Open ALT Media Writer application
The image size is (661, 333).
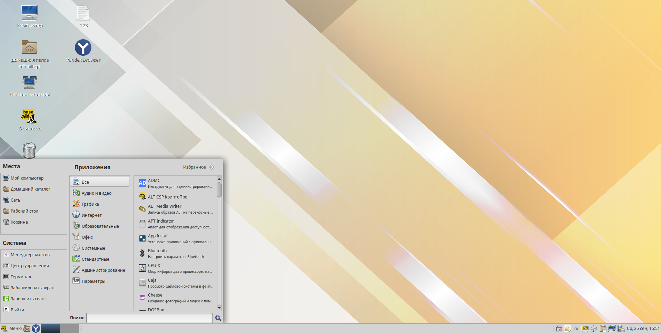[176, 209]
